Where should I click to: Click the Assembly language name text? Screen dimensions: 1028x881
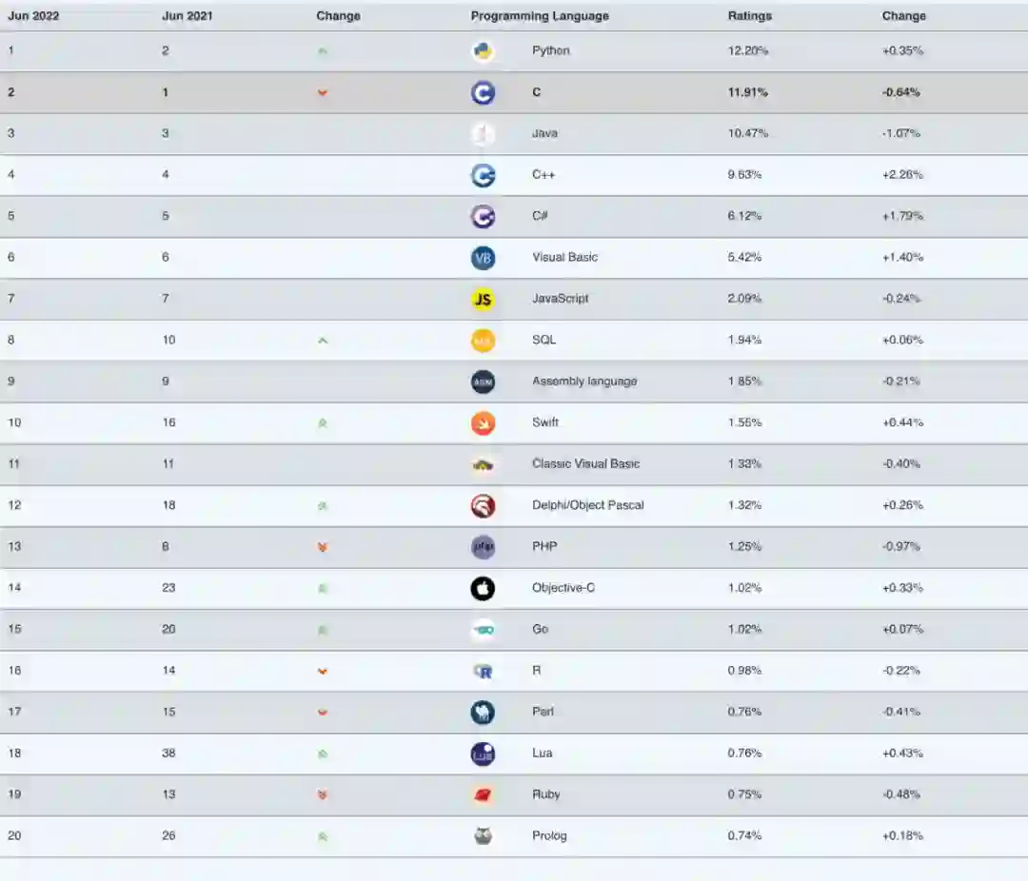tap(584, 382)
